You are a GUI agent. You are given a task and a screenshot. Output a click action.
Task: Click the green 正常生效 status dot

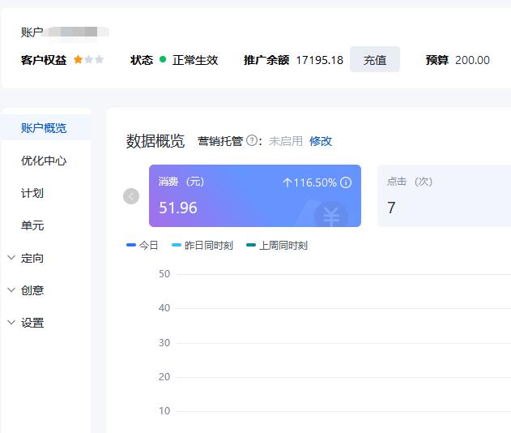[x=163, y=60]
